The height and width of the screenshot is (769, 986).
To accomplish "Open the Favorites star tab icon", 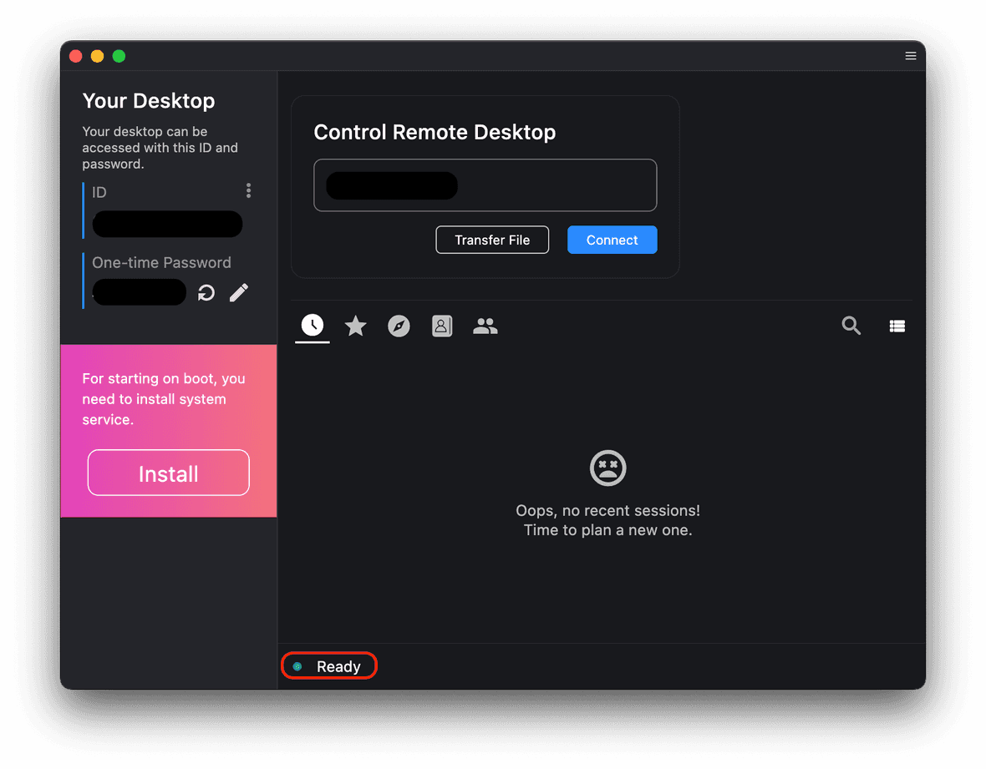I will [x=355, y=326].
